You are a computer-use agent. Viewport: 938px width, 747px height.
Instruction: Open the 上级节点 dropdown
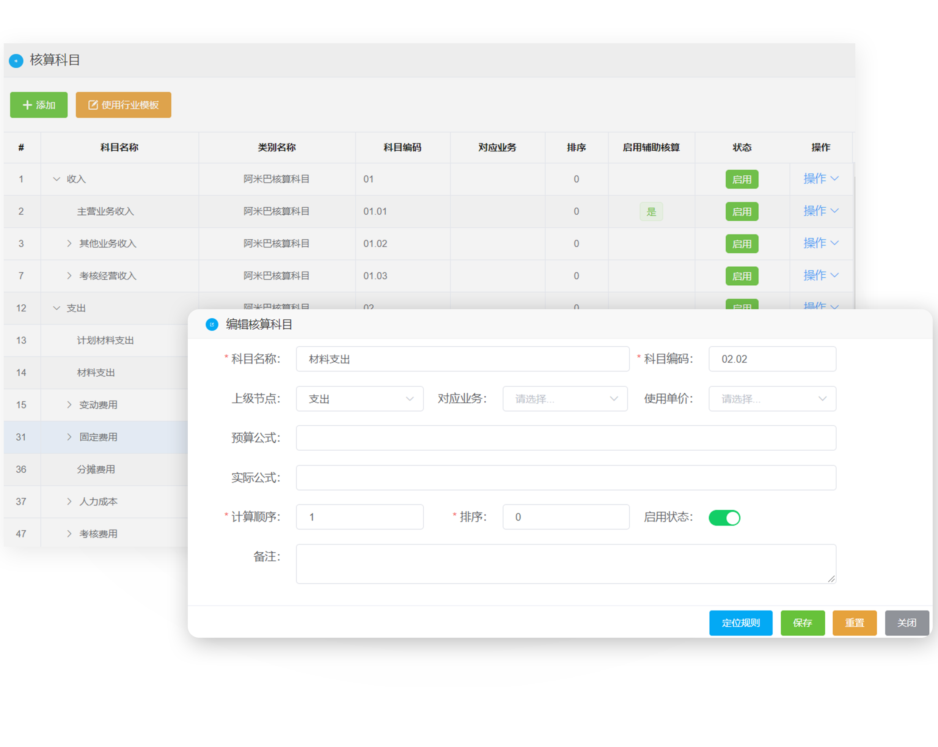point(360,399)
